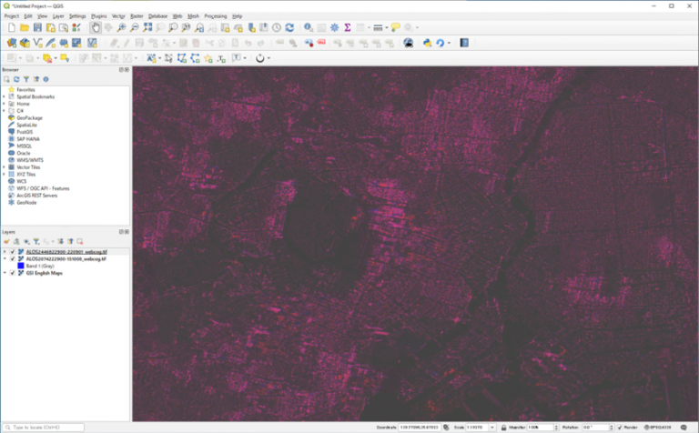
Task: Save the project with the floppy disk icon
Action: [x=37, y=27]
